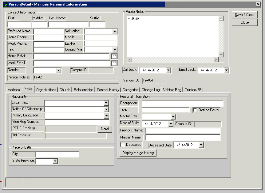Image resolution: width=265 pixels, height=193 pixels.
Task: Click the Home EMail ellipsis icon button
Action: pyautogui.click(x=114, y=56)
